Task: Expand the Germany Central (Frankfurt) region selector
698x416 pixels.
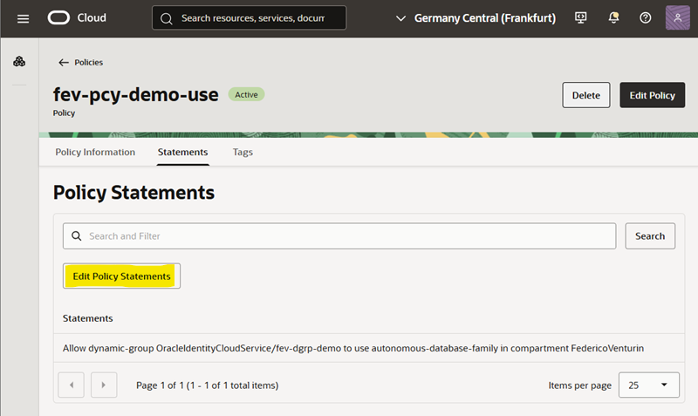Action: coord(476,18)
